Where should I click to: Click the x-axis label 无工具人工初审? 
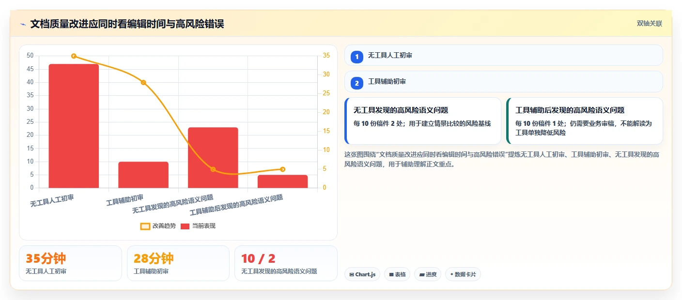click(x=52, y=201)
